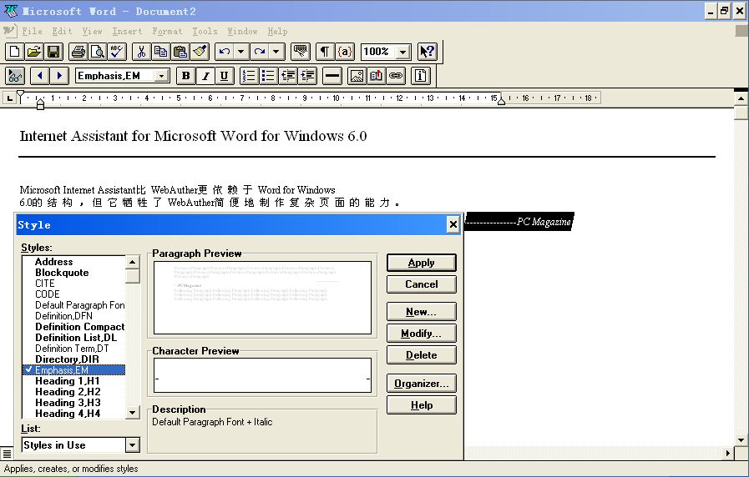
Task: Select Heading 1,H1 in Styles list
Action: point(67,381)
